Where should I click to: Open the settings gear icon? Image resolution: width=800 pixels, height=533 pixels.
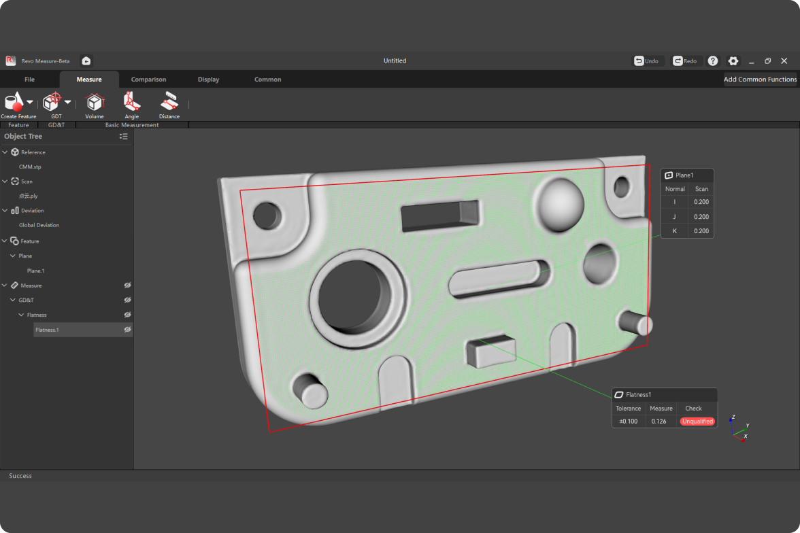[x=733, y=61]
